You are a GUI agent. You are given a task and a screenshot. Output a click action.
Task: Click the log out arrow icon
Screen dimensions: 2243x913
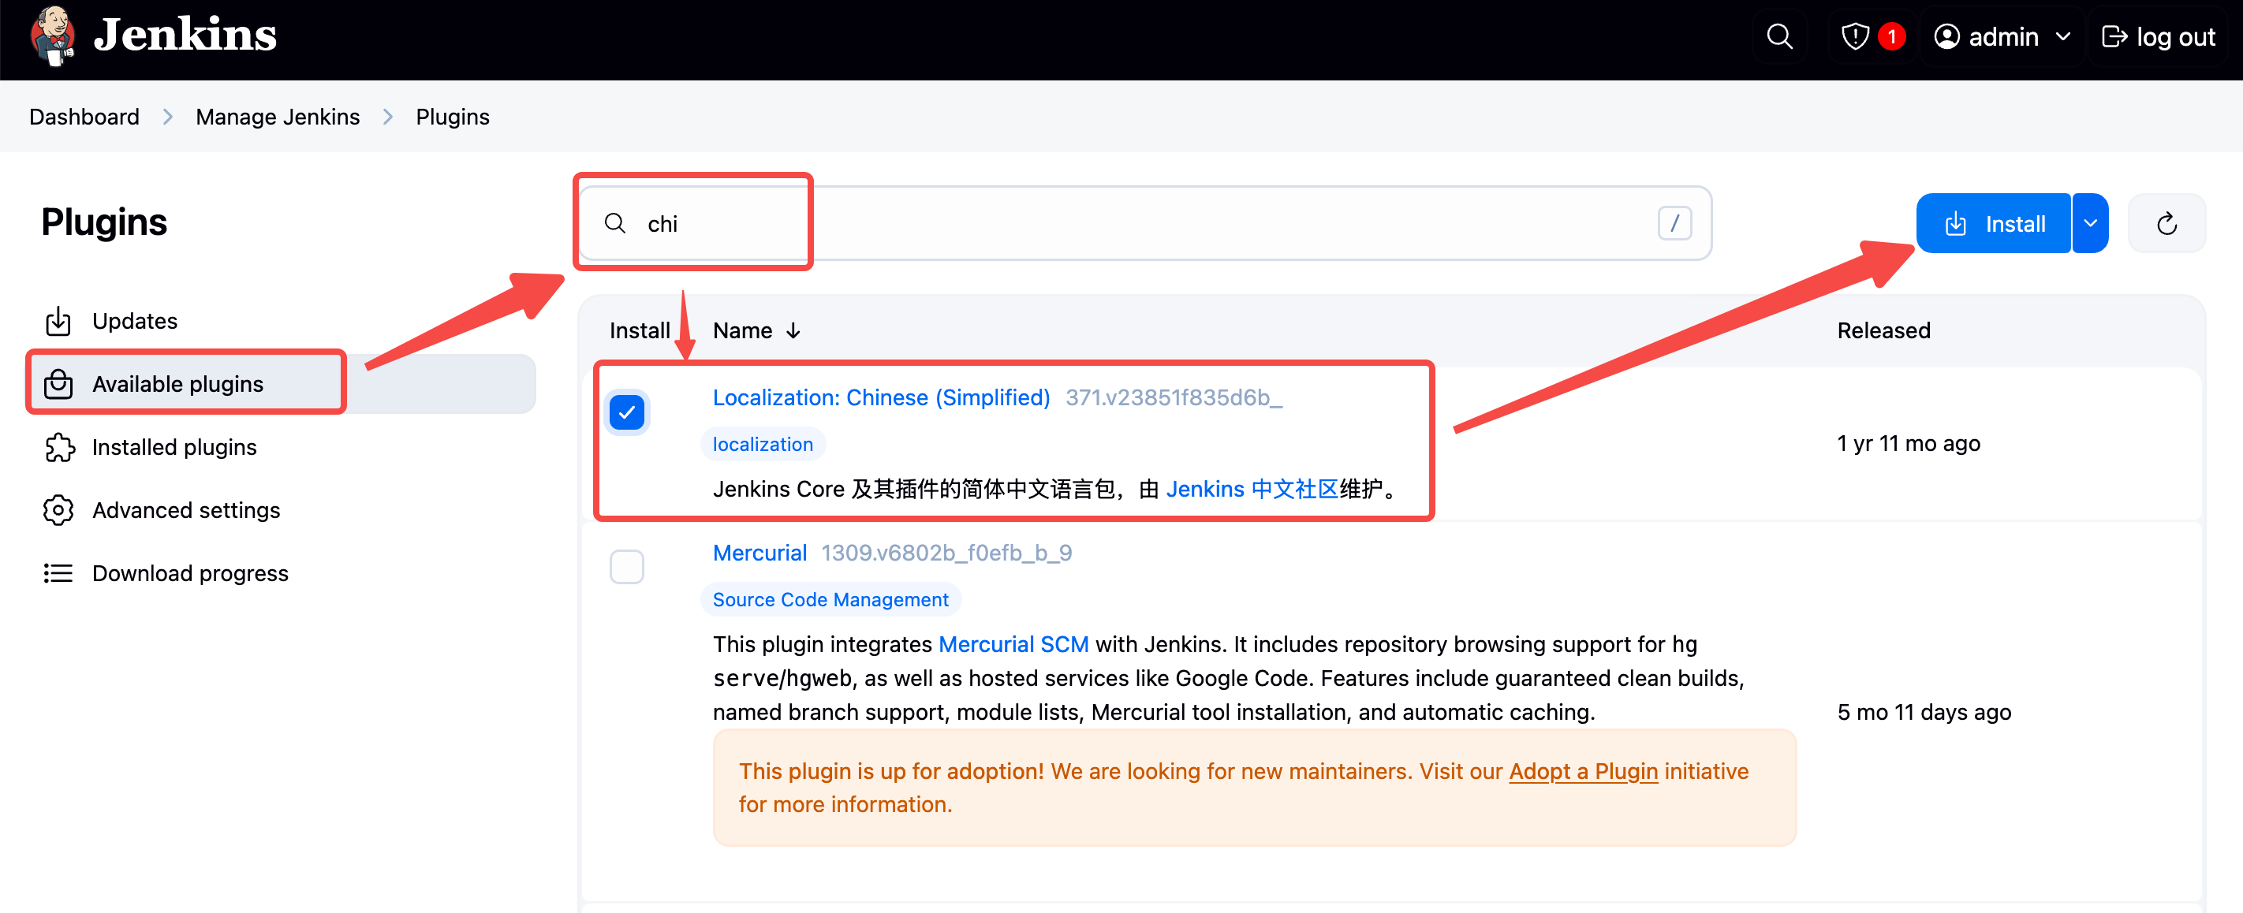[x=2114, y=36]
